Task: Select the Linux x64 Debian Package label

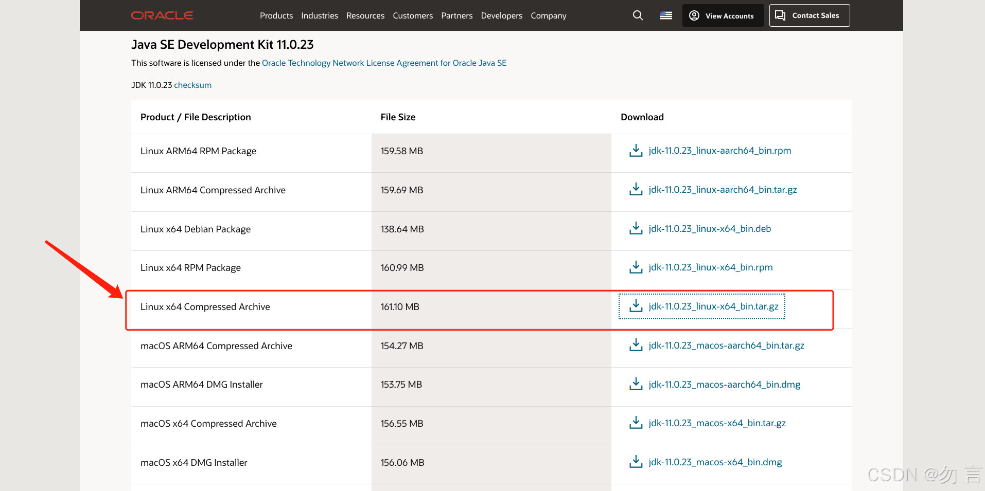Action: coord(196,229)
